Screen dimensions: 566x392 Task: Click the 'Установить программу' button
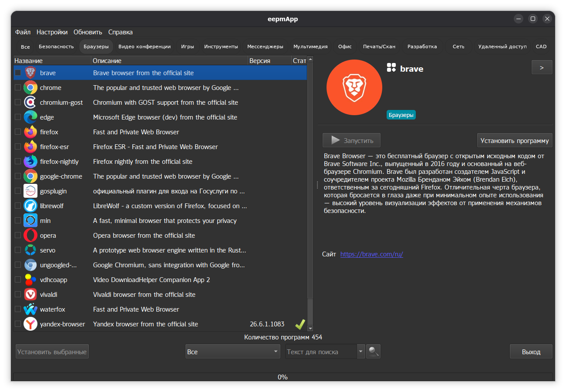point(515,140)
